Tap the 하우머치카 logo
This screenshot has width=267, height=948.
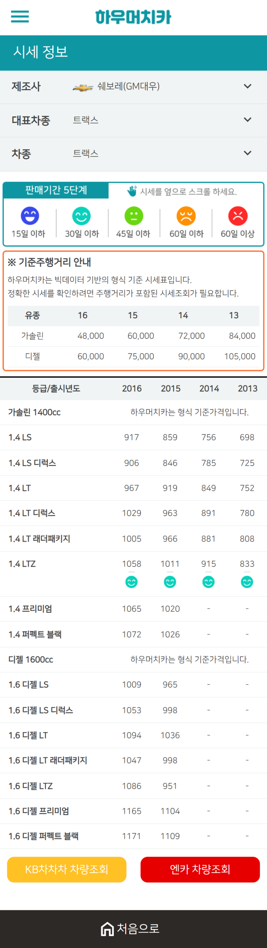coord(133,17)
